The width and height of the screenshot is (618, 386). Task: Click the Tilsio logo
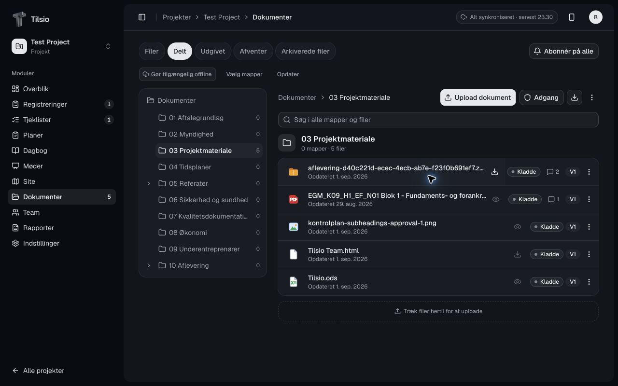tap(30, 19)
